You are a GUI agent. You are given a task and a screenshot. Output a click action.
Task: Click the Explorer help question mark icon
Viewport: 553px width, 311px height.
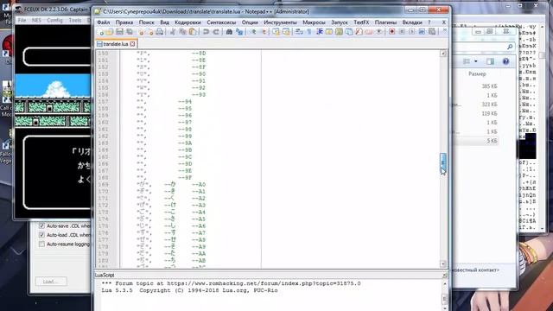click(505, 61)
